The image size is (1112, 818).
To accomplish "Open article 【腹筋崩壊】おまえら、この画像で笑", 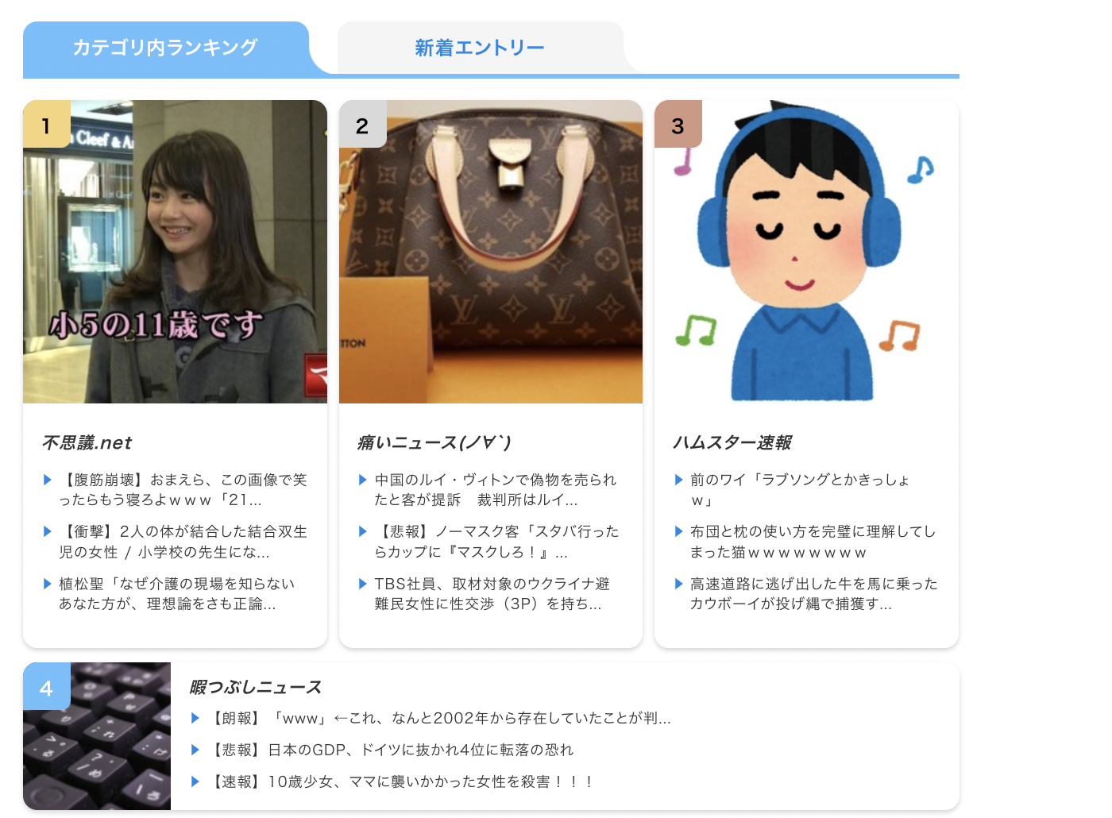I will pyautogui.click(x=183, y=490).
